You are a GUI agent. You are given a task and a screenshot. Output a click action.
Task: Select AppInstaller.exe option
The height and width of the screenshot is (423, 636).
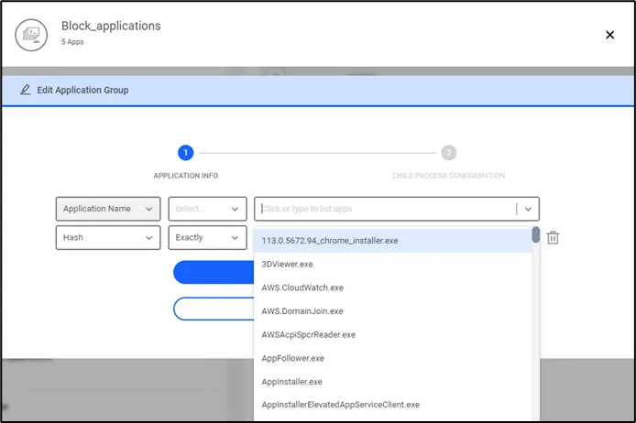tap(392, 382)
